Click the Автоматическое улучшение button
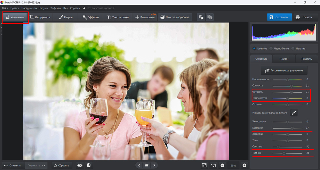The image size is (320, 170). (284, 70)
